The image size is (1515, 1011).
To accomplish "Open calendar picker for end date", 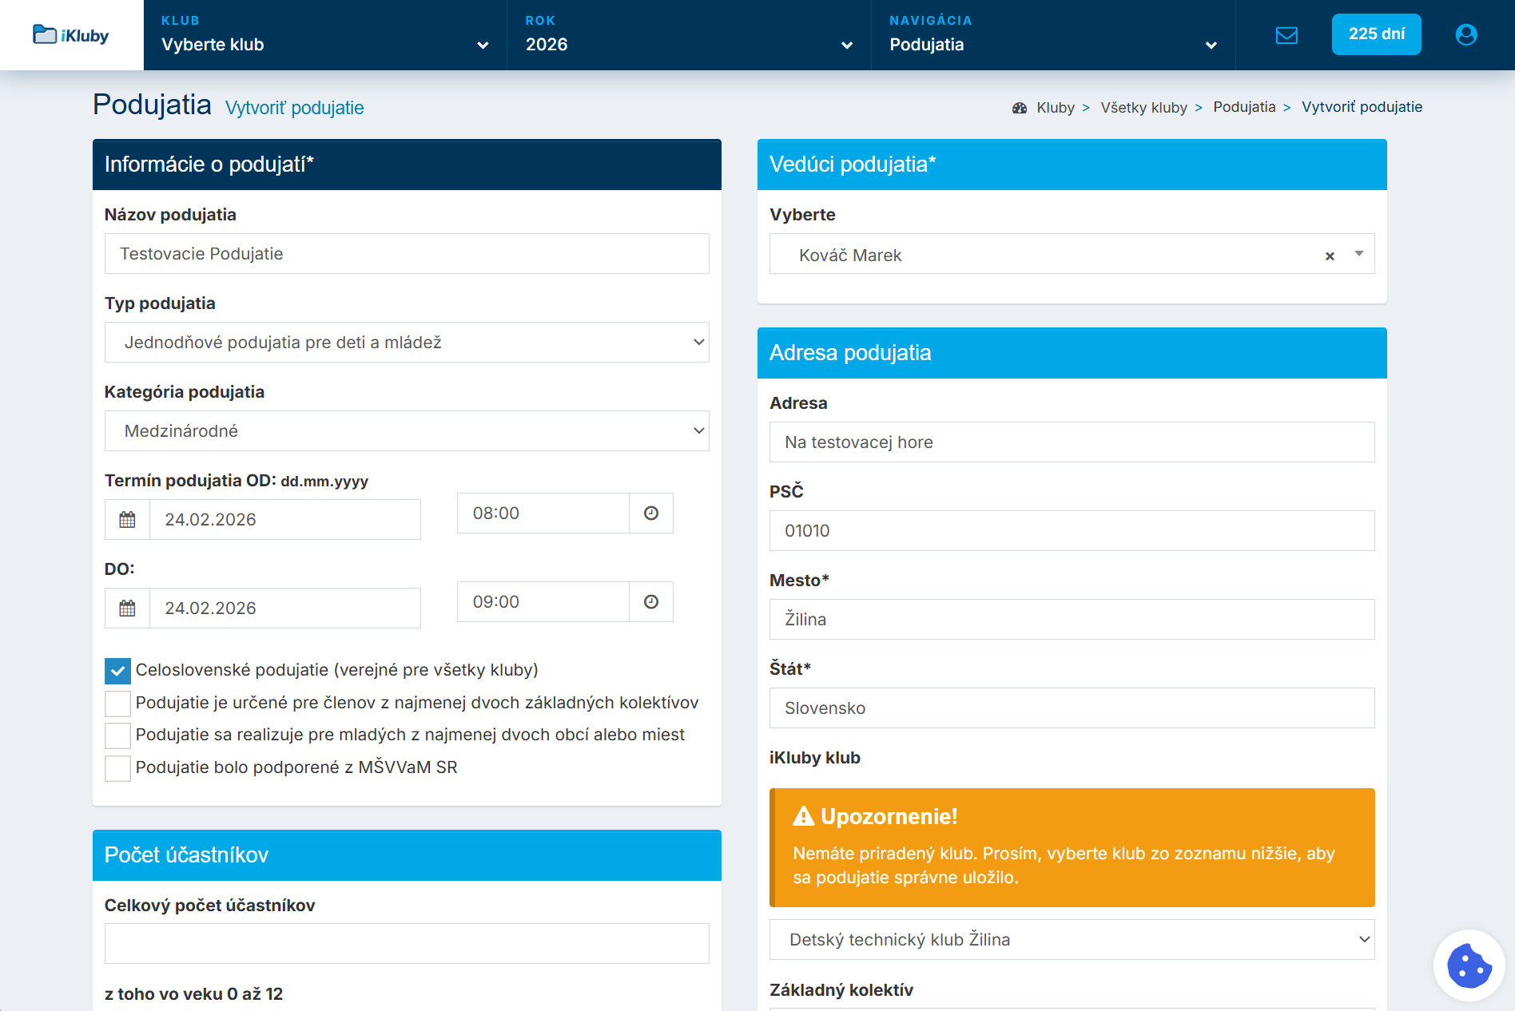I will 127,609.
